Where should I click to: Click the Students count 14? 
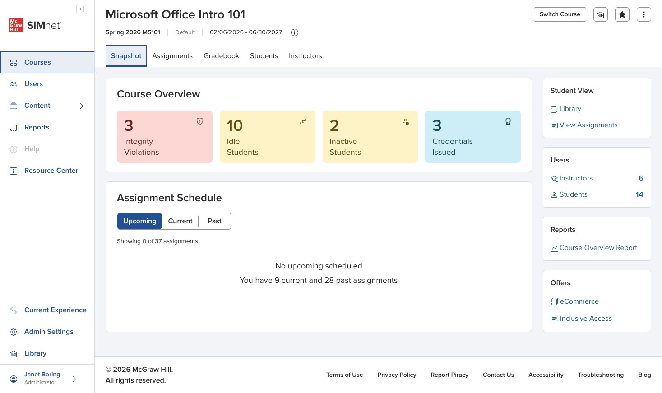point(639,194)
